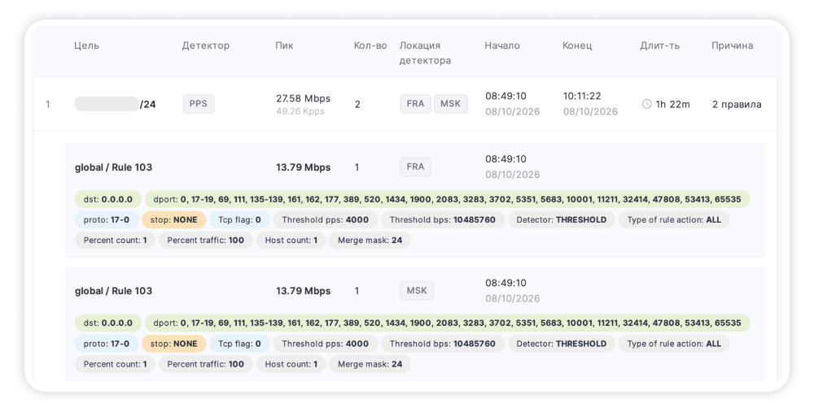Click Type of rule action: ALL in FRA rule

pyautogui.click(x=674, y=219)
